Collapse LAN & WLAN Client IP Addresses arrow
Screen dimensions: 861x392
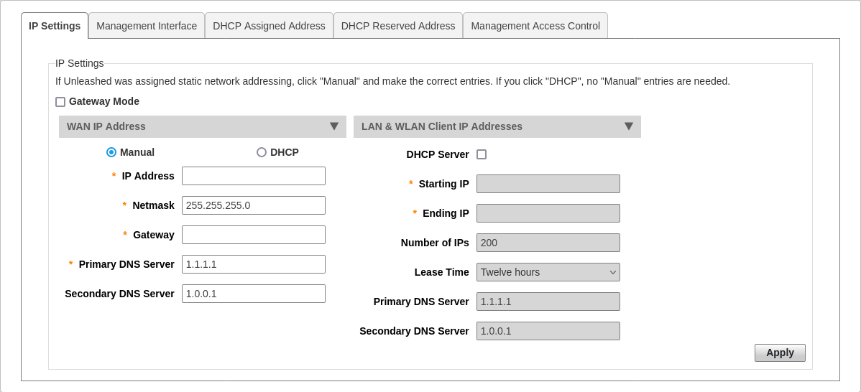point(629,126)
